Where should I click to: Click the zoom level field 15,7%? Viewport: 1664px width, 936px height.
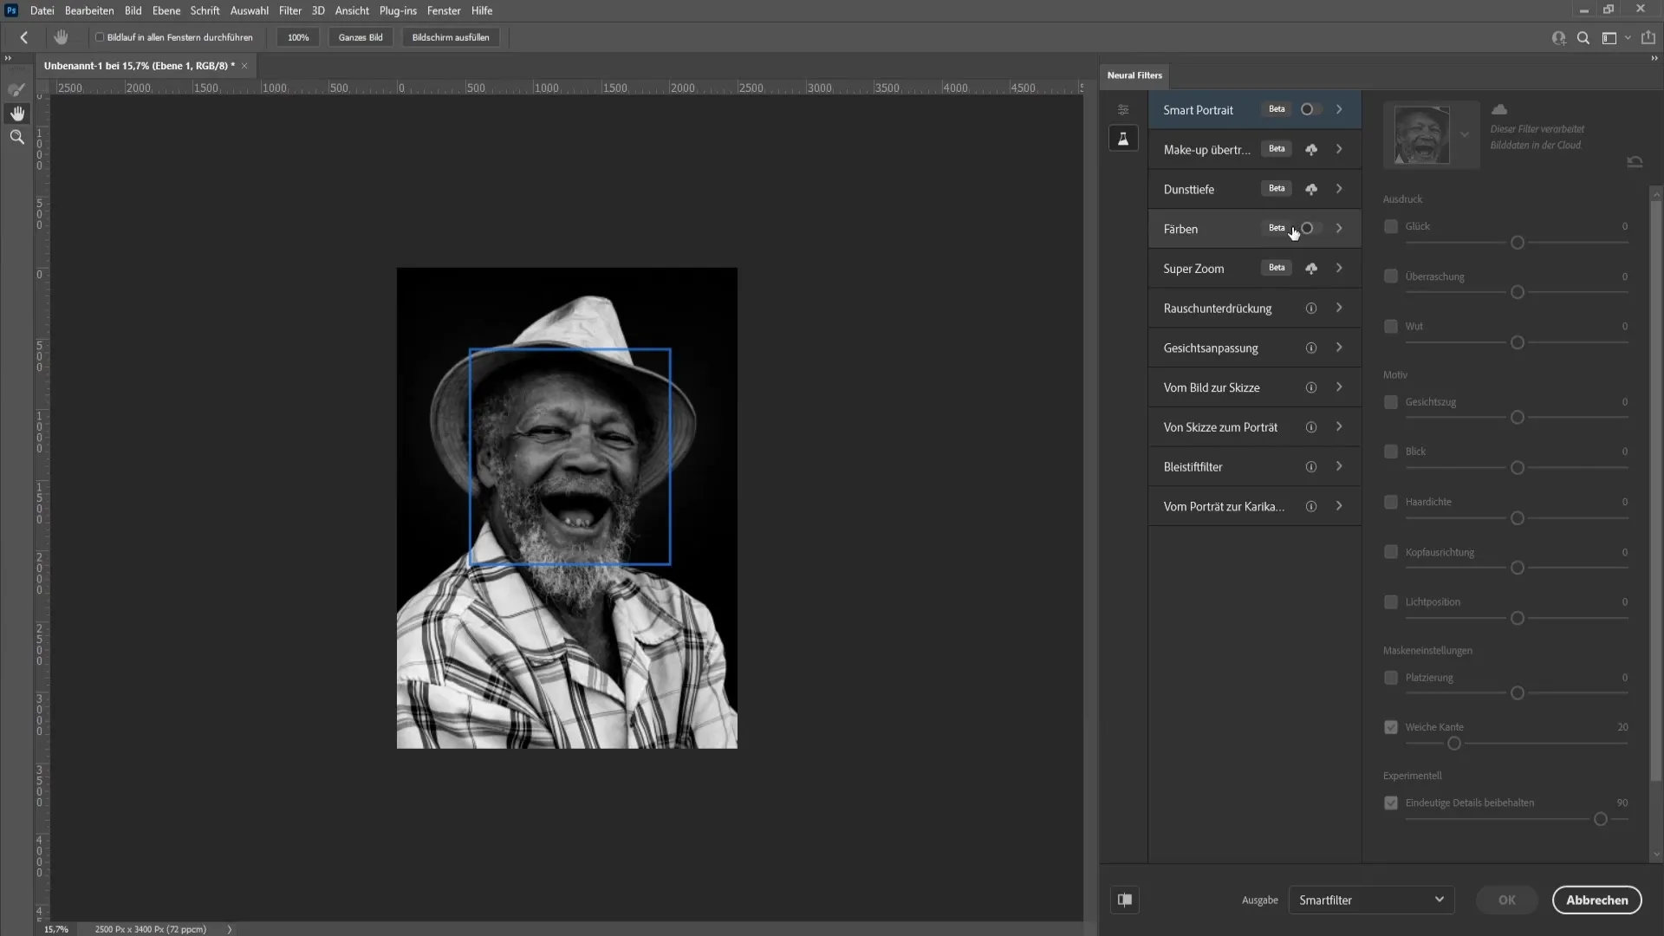pyautogui.click(x=56, y=929)
